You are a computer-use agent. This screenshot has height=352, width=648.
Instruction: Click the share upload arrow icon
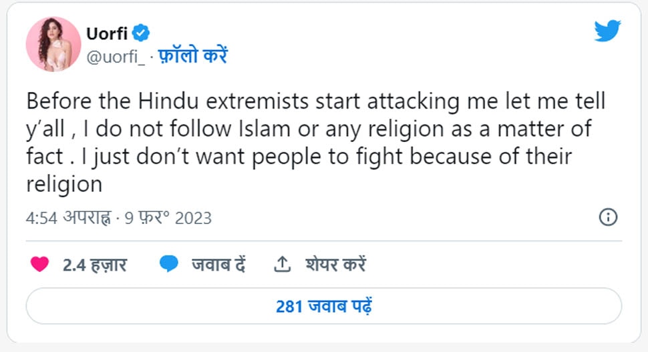coord(283,264)
